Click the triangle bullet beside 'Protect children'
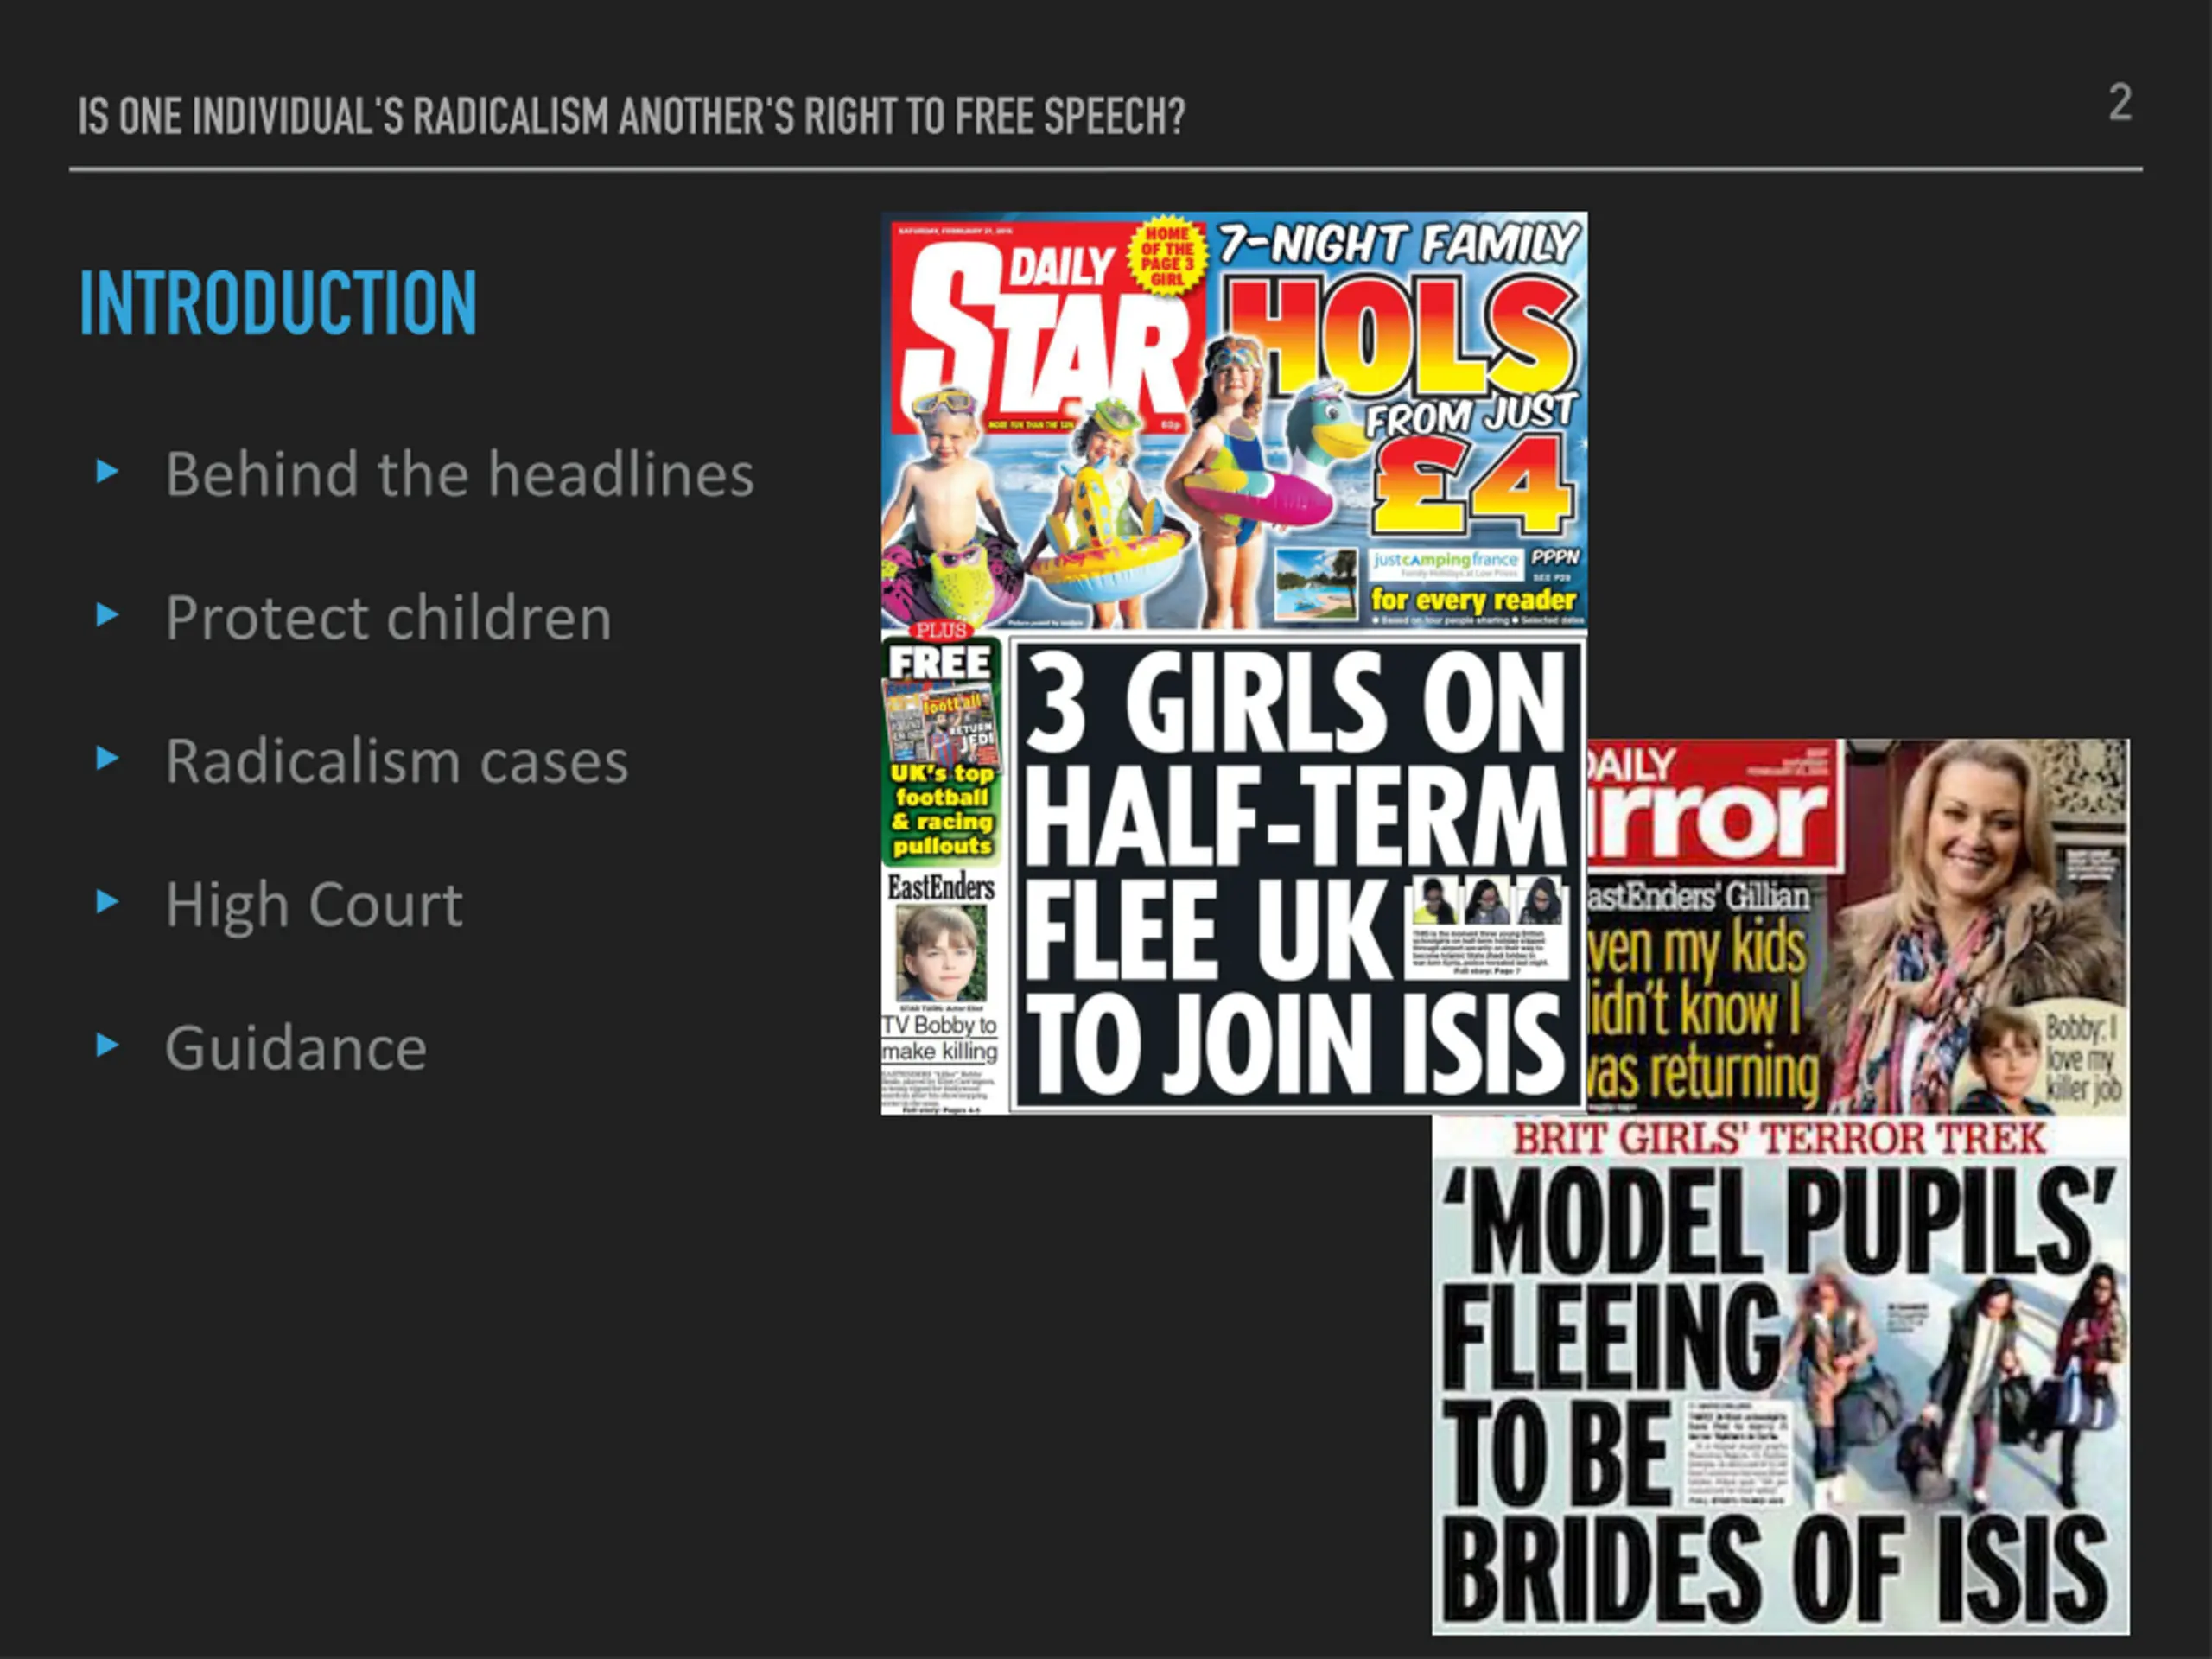Image resolution: width=2212 pixels, height=1659 pixels. coord(107,615)
